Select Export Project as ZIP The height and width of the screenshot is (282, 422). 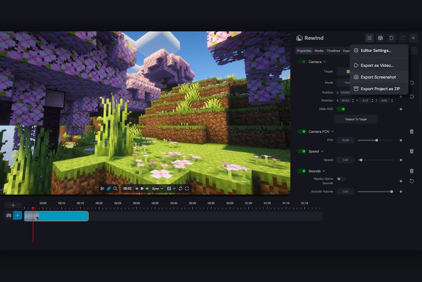pyautogui.click(x=380, y=89)
